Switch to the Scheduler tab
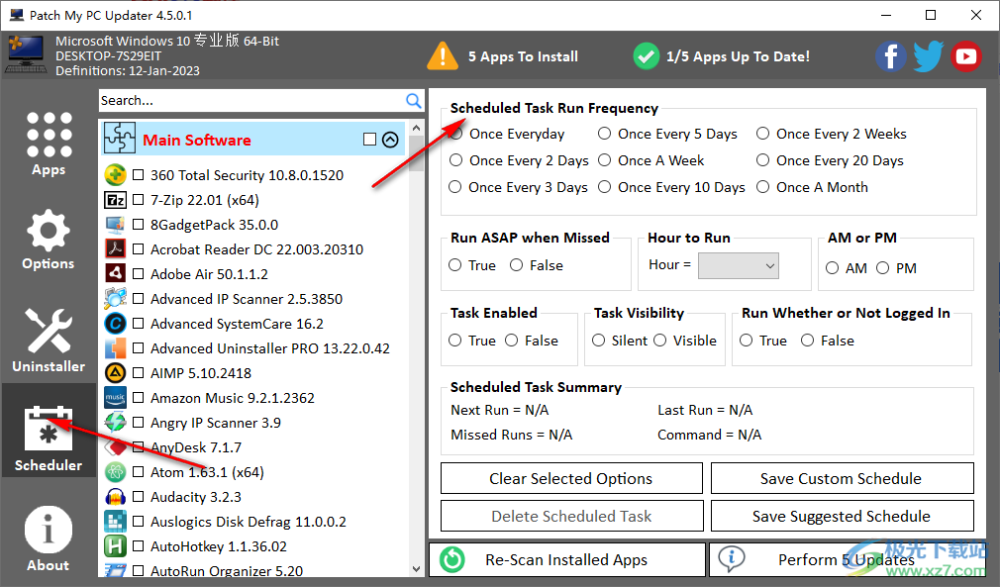Screen dimensions: 1000x587 click(49, 440)
